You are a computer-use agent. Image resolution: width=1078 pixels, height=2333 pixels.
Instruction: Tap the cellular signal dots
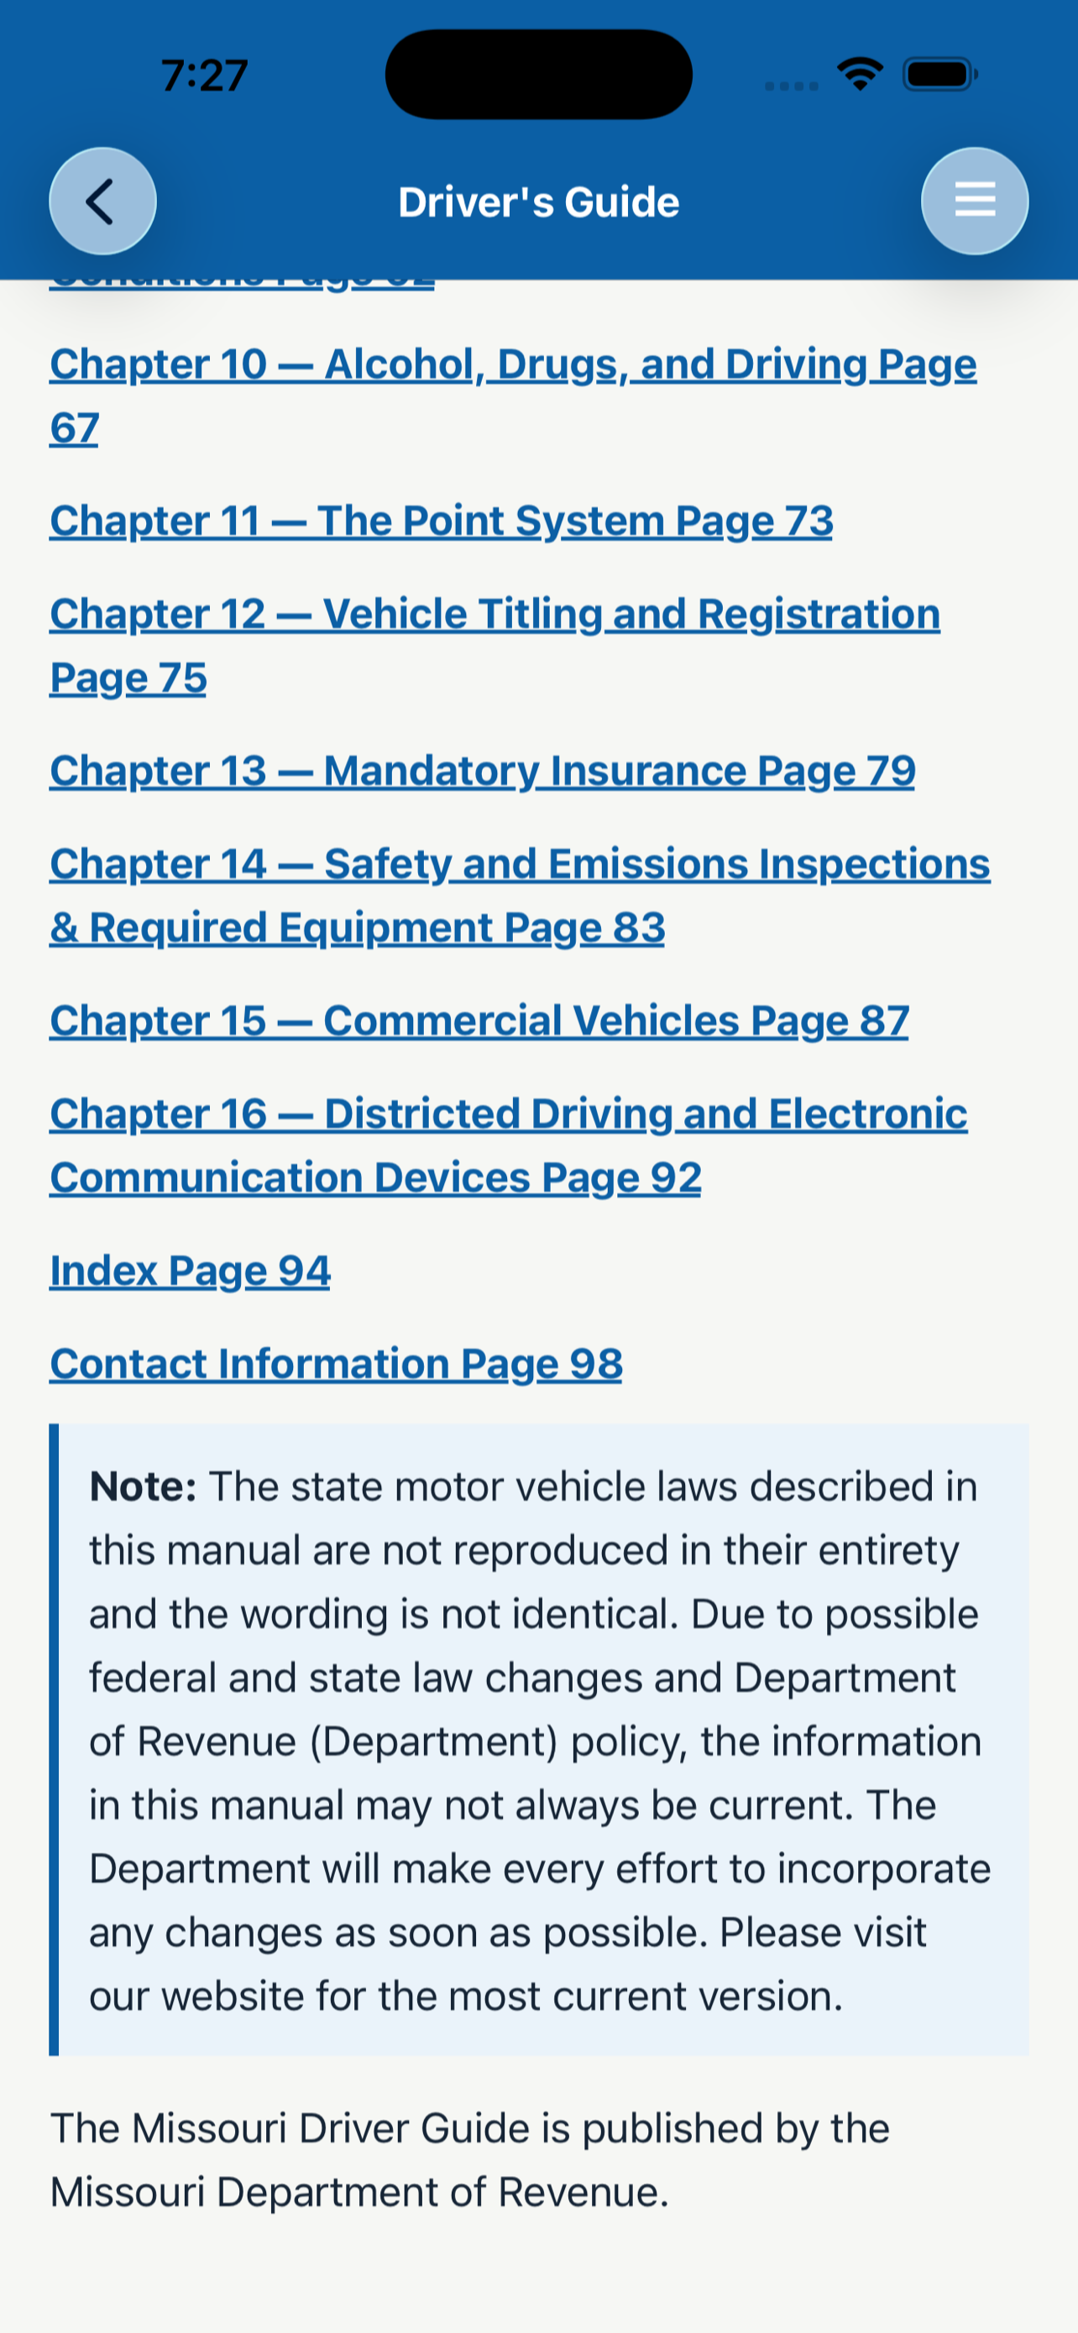pos(791,86)
